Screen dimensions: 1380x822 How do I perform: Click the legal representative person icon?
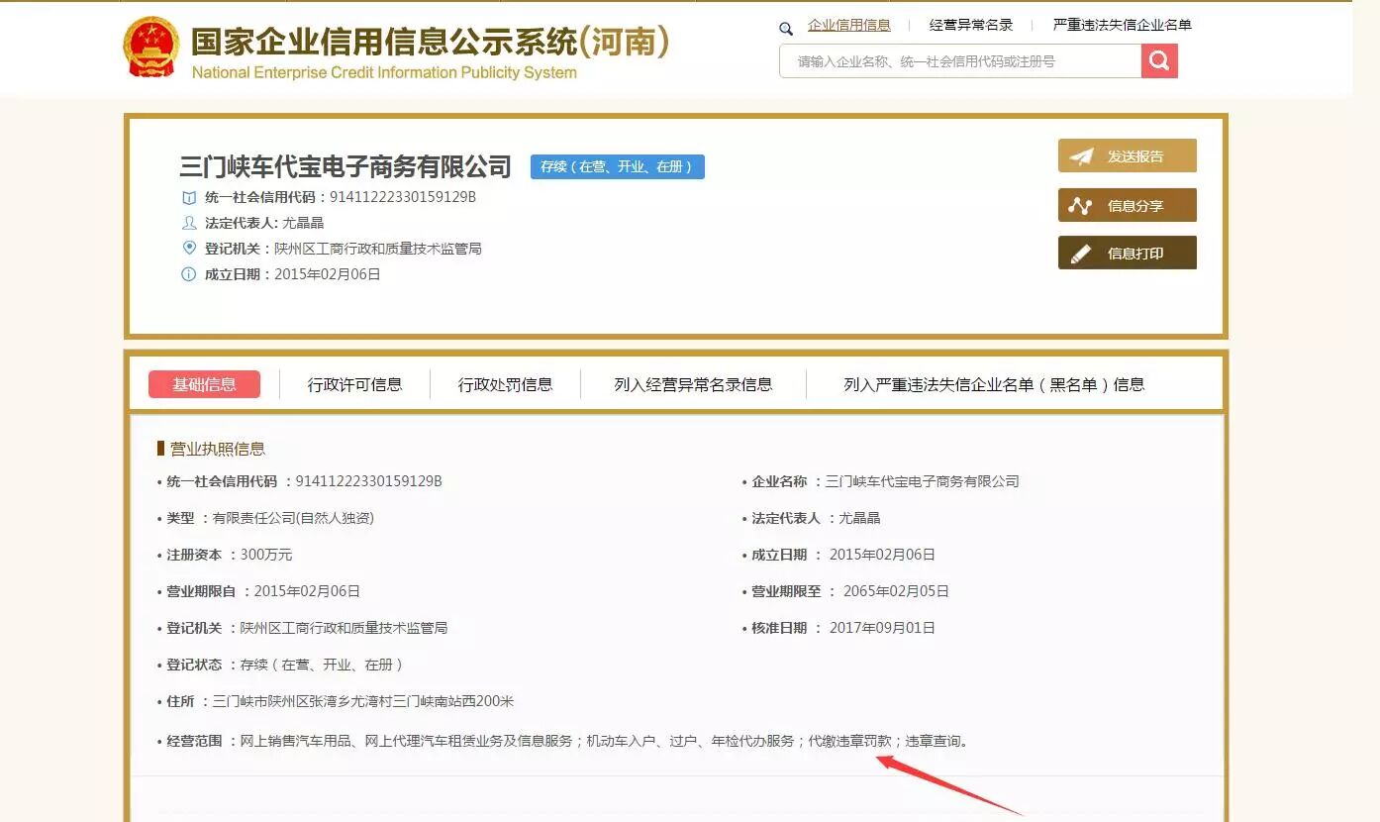[x=189, y=223]
